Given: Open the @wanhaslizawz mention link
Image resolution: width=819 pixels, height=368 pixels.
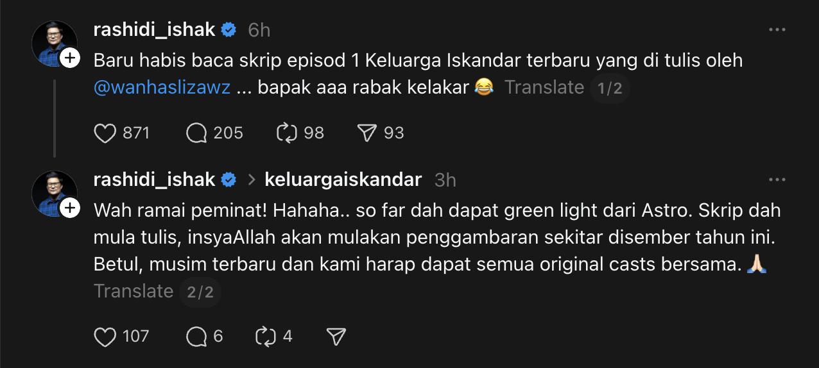Looking at the screenshot, I should tap(162, 87).
